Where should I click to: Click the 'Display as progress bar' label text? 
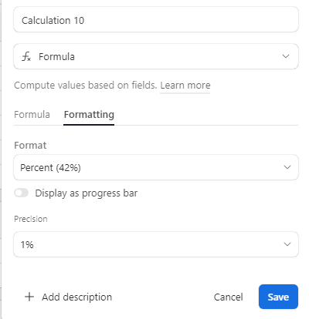point(87,193)
